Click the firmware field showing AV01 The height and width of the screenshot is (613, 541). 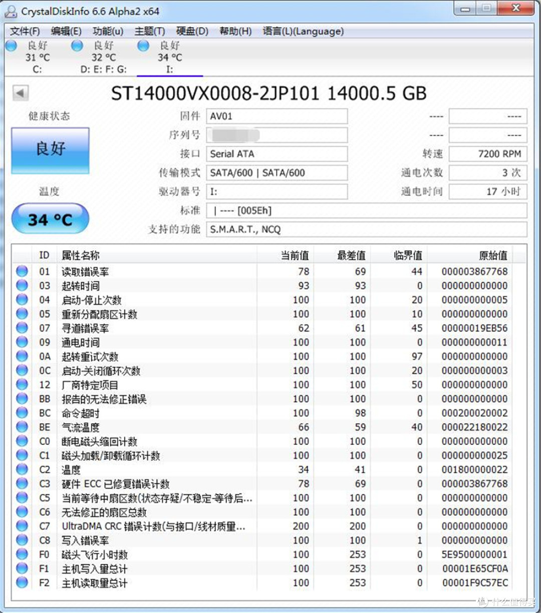(277, 116)
